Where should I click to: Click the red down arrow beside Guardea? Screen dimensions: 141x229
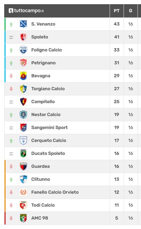pyautogui.click(x=11, y=166)
